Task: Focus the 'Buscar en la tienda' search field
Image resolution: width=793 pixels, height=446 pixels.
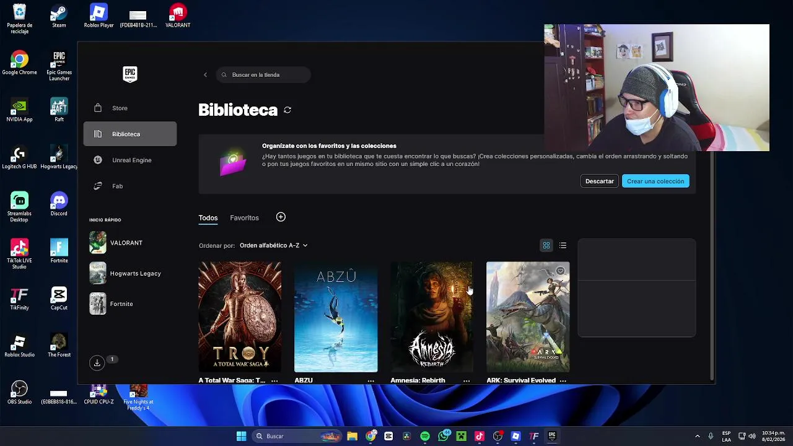Action: coord(263,75)
